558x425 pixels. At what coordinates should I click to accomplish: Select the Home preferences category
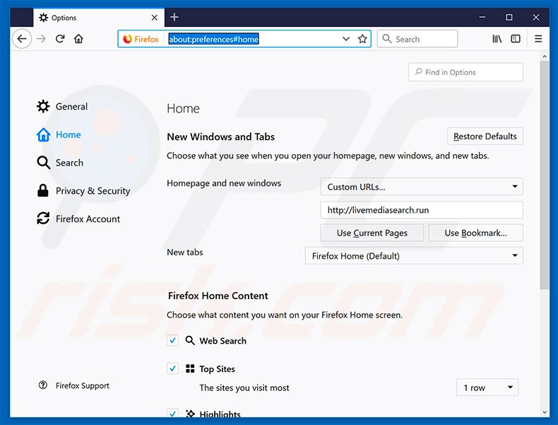click(59, 134)
